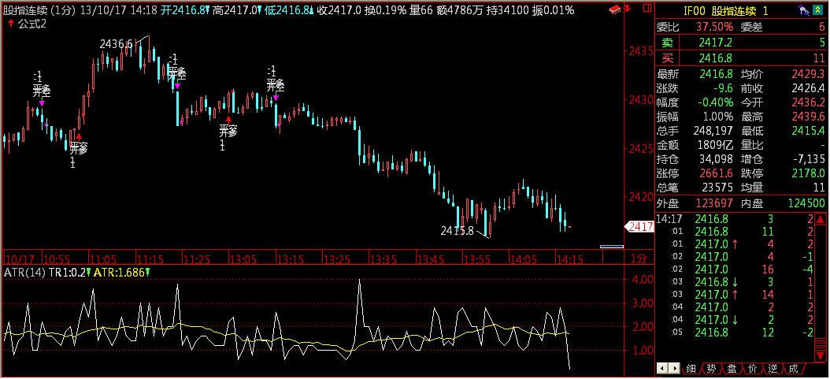The width and height of the screenshot is (830, 379).
Task: Click the magenta sell arrow near 10:55
Action: coord(42,104)
